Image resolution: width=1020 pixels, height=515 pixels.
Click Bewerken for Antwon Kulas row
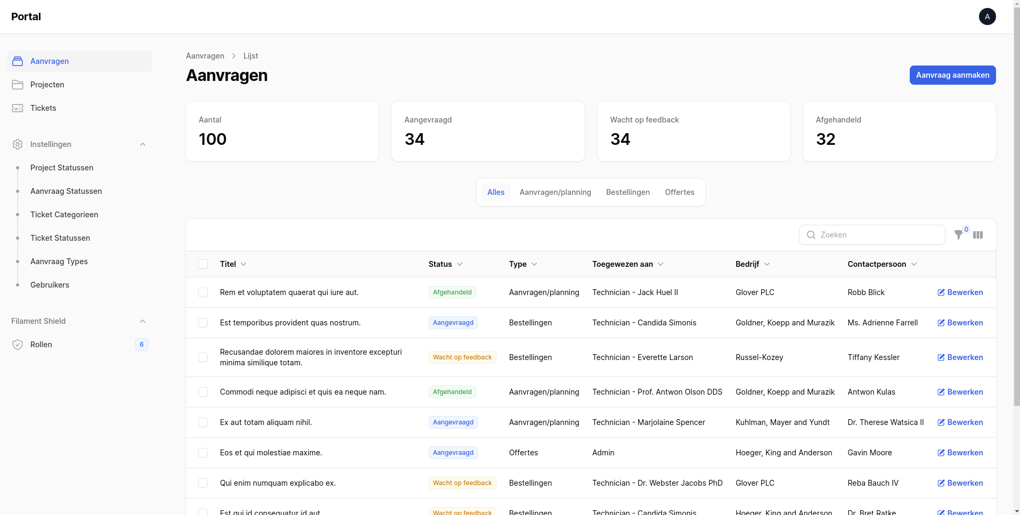point(960,392)
